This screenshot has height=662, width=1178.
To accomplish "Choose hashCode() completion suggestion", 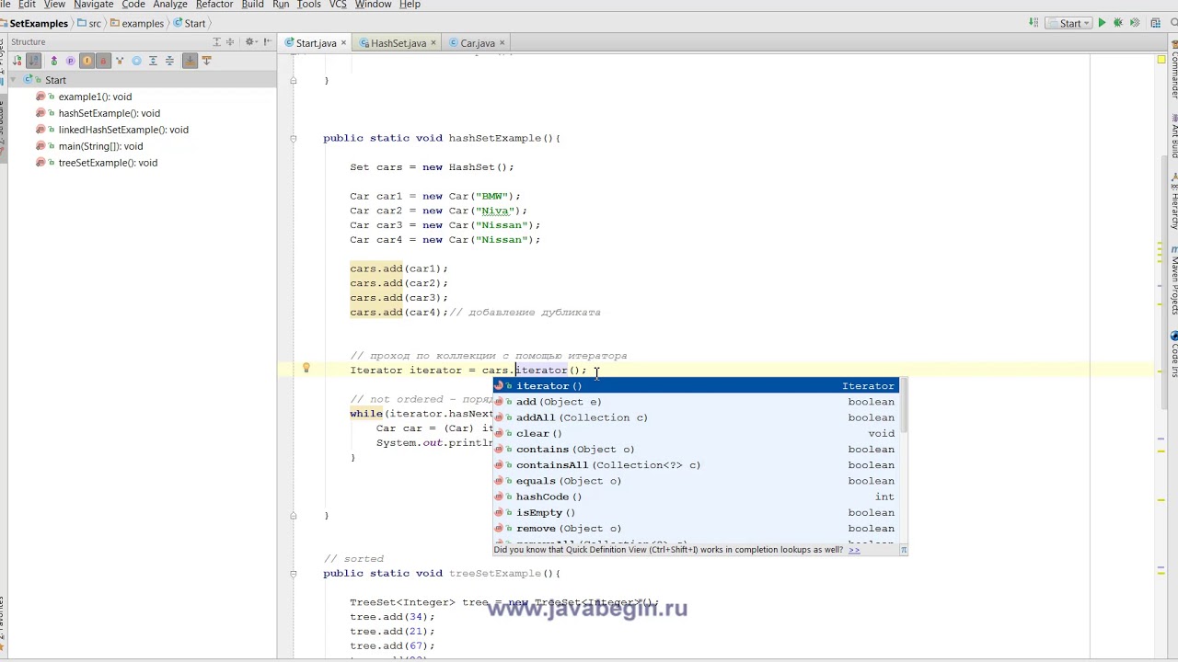I will (695, 496).
